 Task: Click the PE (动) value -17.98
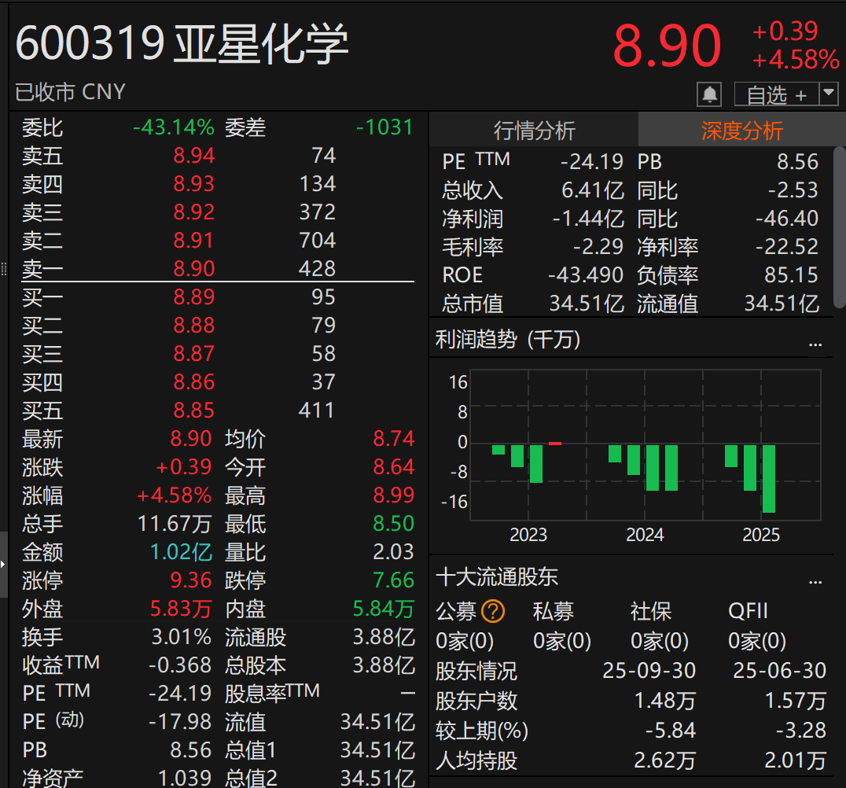[x=180, y=722]
